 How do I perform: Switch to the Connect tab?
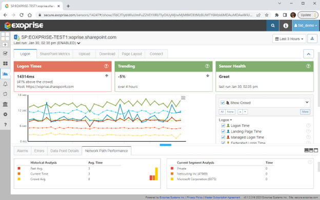(156, 54)
